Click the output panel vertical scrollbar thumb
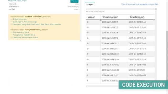 click(x=156, y=9)
